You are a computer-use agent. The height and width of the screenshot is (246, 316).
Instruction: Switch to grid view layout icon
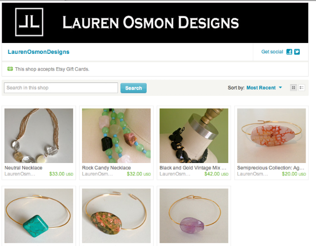(x=293, y=87)
